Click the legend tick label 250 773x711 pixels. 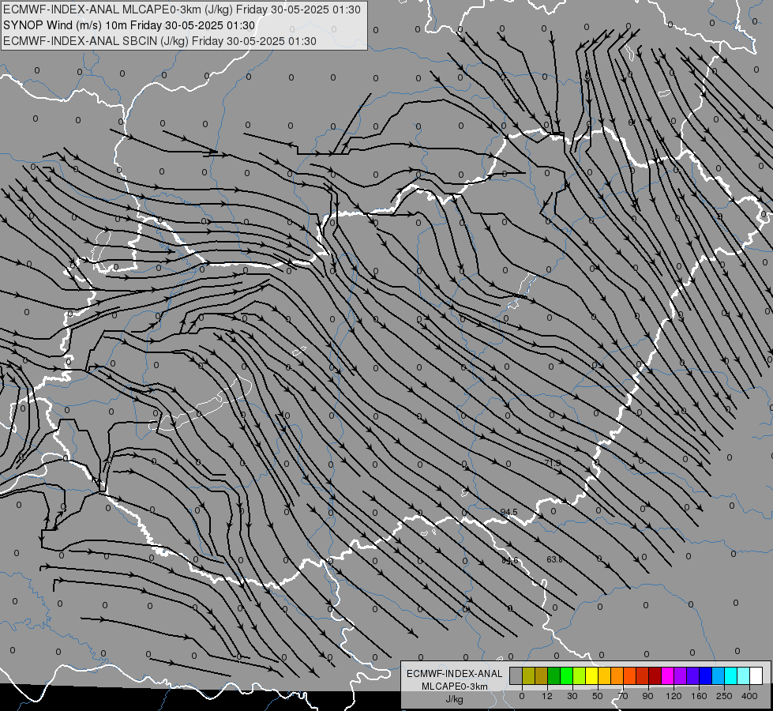(x=724, y=696)
